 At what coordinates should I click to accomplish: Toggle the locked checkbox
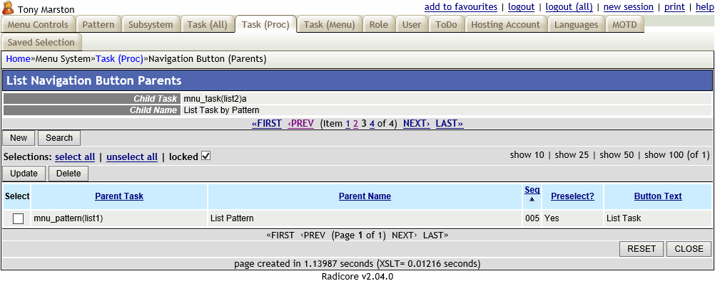206,156
